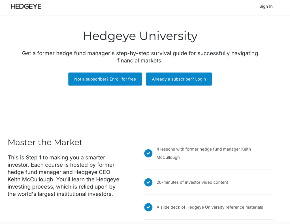This screenshot has width=290, height=224.
Task: Click the Hedgeye logo in the header
Action: click(x=26, y=6)
